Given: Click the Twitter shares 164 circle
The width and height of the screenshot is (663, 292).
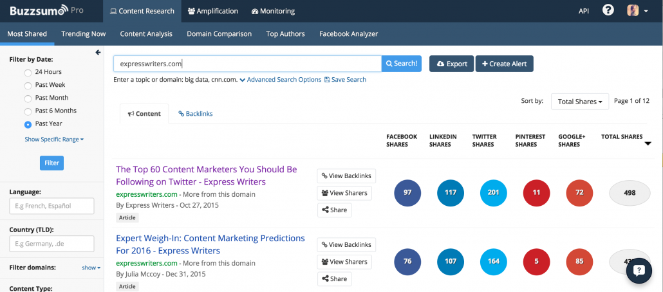Looking at the screenshot, I should point(494,262).
